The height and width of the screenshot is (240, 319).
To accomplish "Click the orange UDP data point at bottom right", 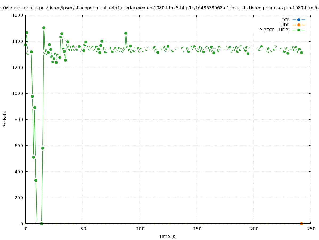I will pyautogui.click(x=301, y=223).
